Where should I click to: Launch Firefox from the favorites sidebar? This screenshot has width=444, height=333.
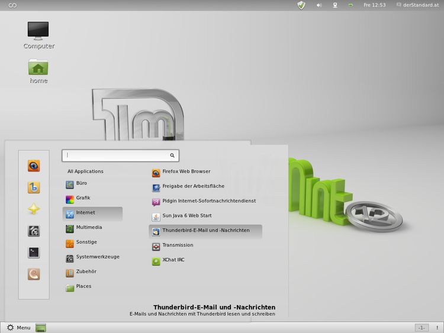[34, 166]
